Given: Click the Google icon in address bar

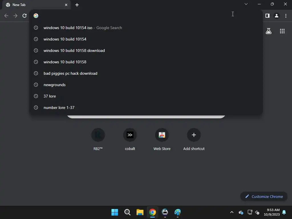Looking at the screenshot, I should pyautogui.click(x=36, y=16).
